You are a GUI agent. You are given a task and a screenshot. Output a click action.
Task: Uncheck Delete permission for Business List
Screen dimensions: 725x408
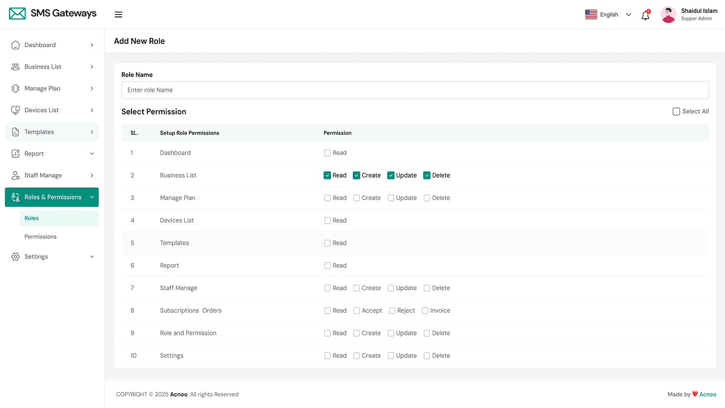427,176
